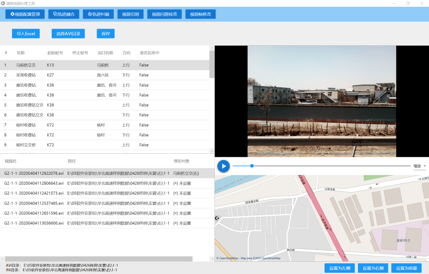Click the 导入Excel button

pyautogui.click(x=26, y=34)
